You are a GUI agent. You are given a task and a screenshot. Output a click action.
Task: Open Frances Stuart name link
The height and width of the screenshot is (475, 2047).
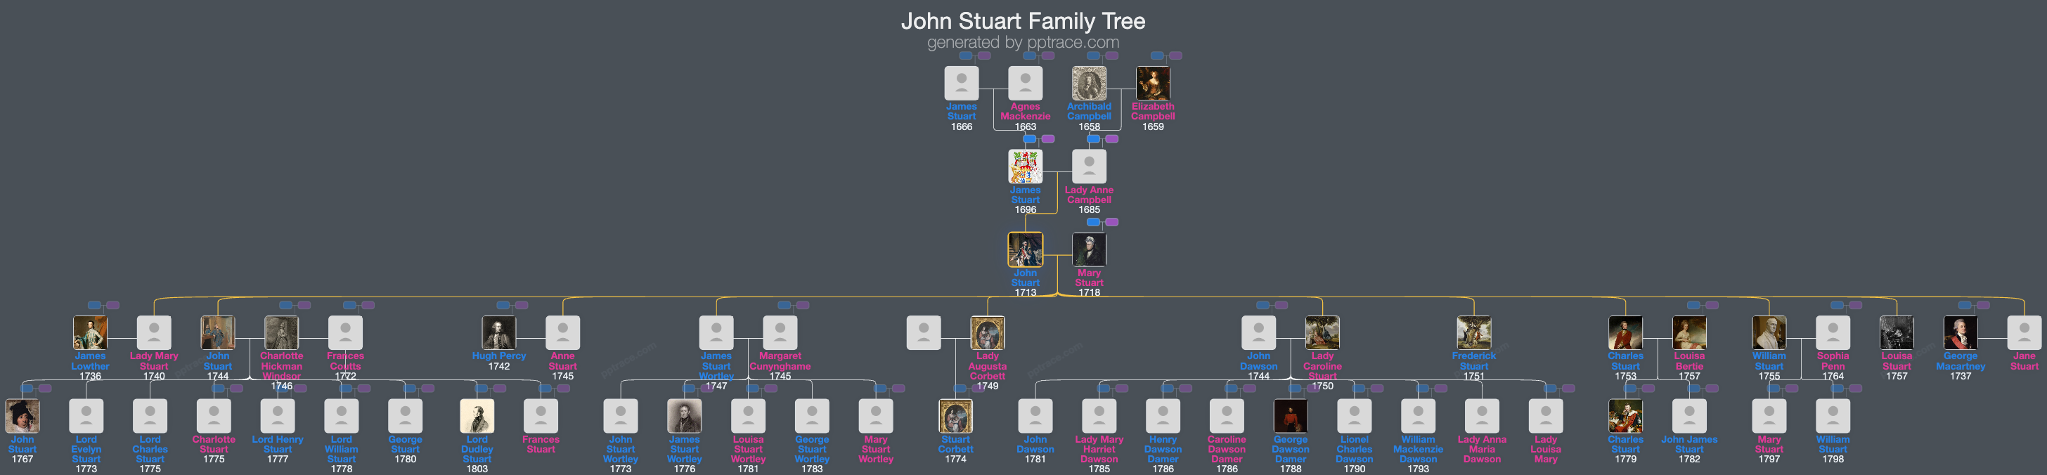(x=541, y=444)
